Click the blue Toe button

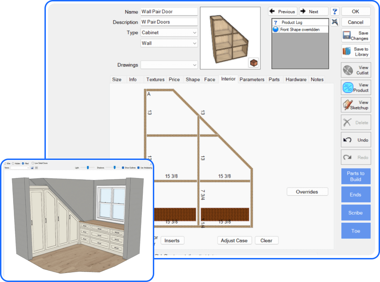click(x=356, y=231)
